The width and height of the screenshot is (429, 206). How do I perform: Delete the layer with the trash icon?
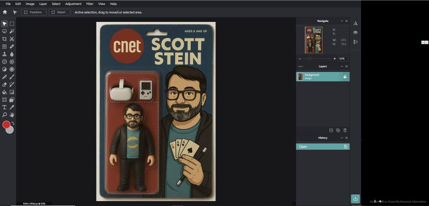[x=345, y=130]
